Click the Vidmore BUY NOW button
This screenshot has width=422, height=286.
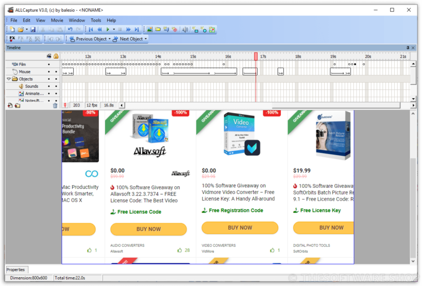pyautogui.click(x=240, y=228)
